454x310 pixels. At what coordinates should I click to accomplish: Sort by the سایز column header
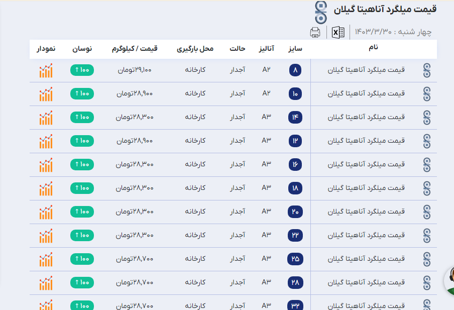(295, 49)
